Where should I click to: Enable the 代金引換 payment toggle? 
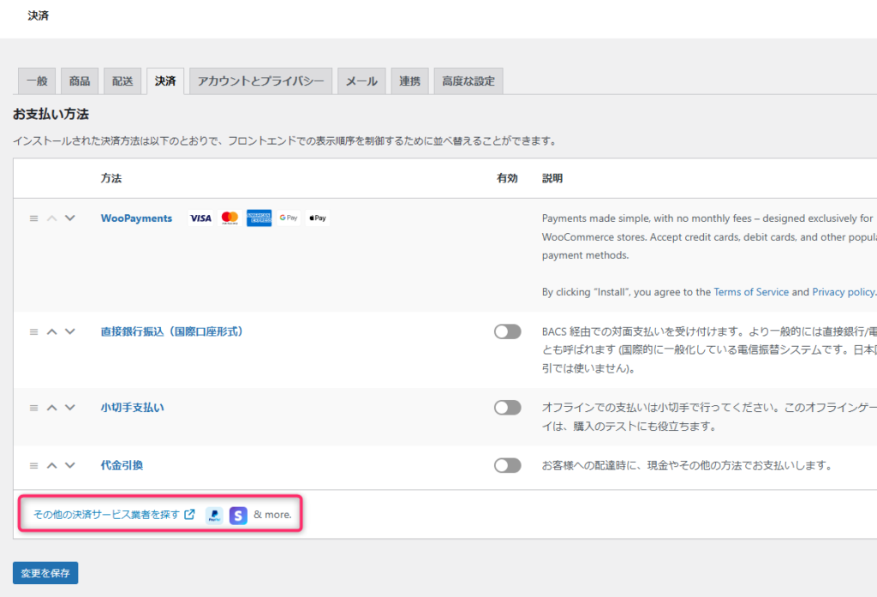507,465
